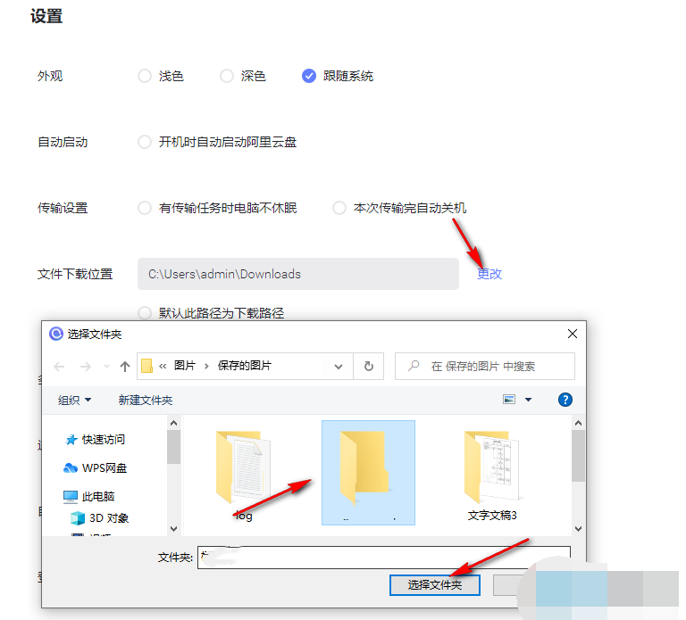This screenshot has height=620, width=686.
Task: Click the 选择文件夹 confirm button
Action: click(435, 584)
